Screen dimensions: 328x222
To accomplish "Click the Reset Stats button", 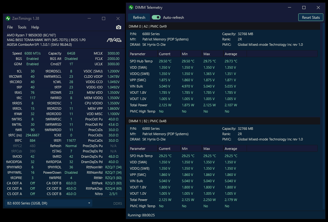I will coord(311,17).
